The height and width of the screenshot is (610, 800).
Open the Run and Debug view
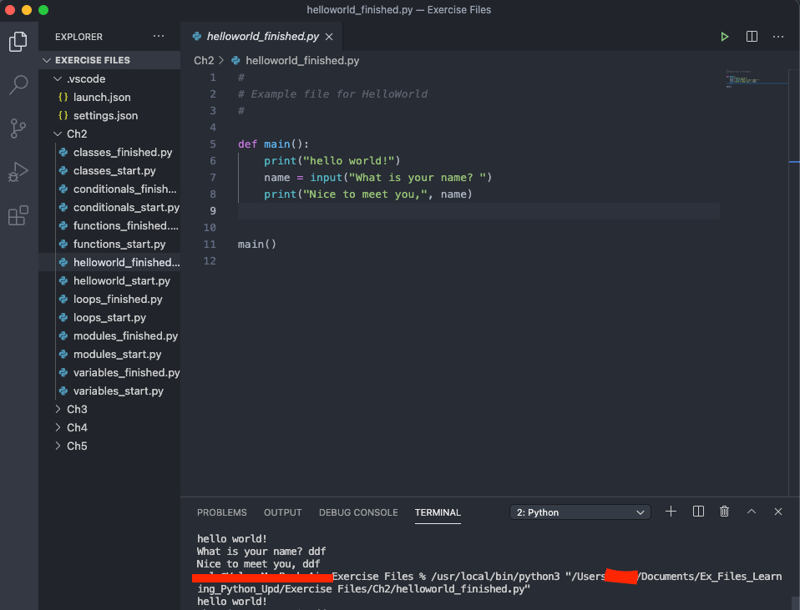pyautogui.click(x=18, y=173)
